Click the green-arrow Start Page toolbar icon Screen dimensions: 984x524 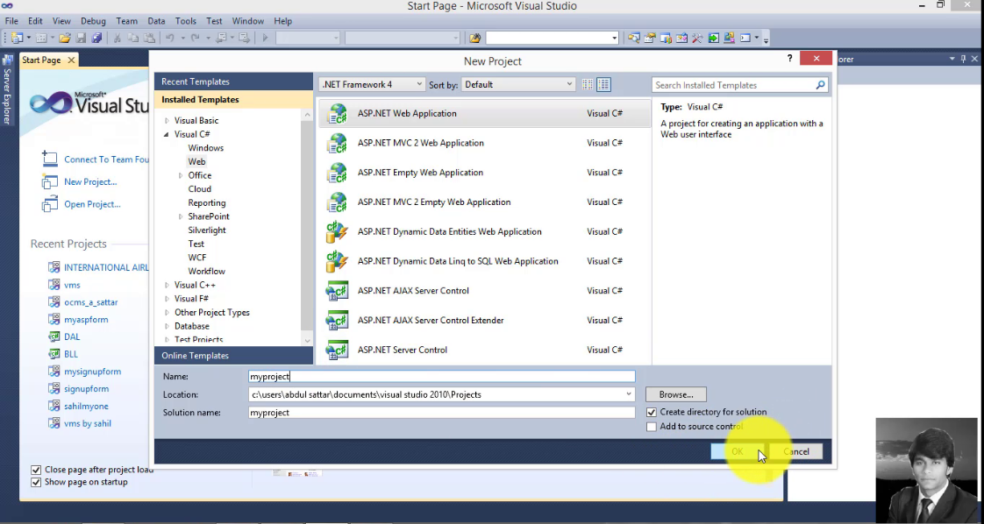(x=714, y=39)
